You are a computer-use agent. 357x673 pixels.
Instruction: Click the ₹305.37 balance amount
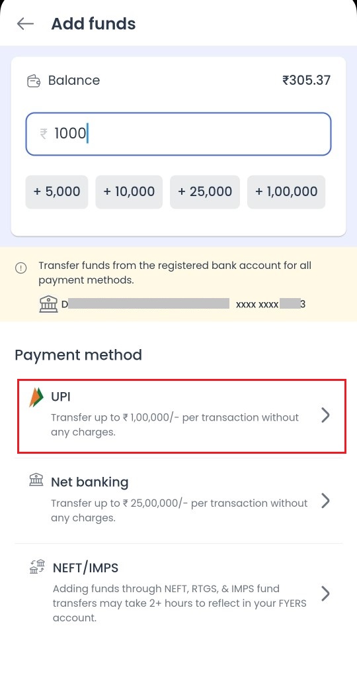(306, 80)
